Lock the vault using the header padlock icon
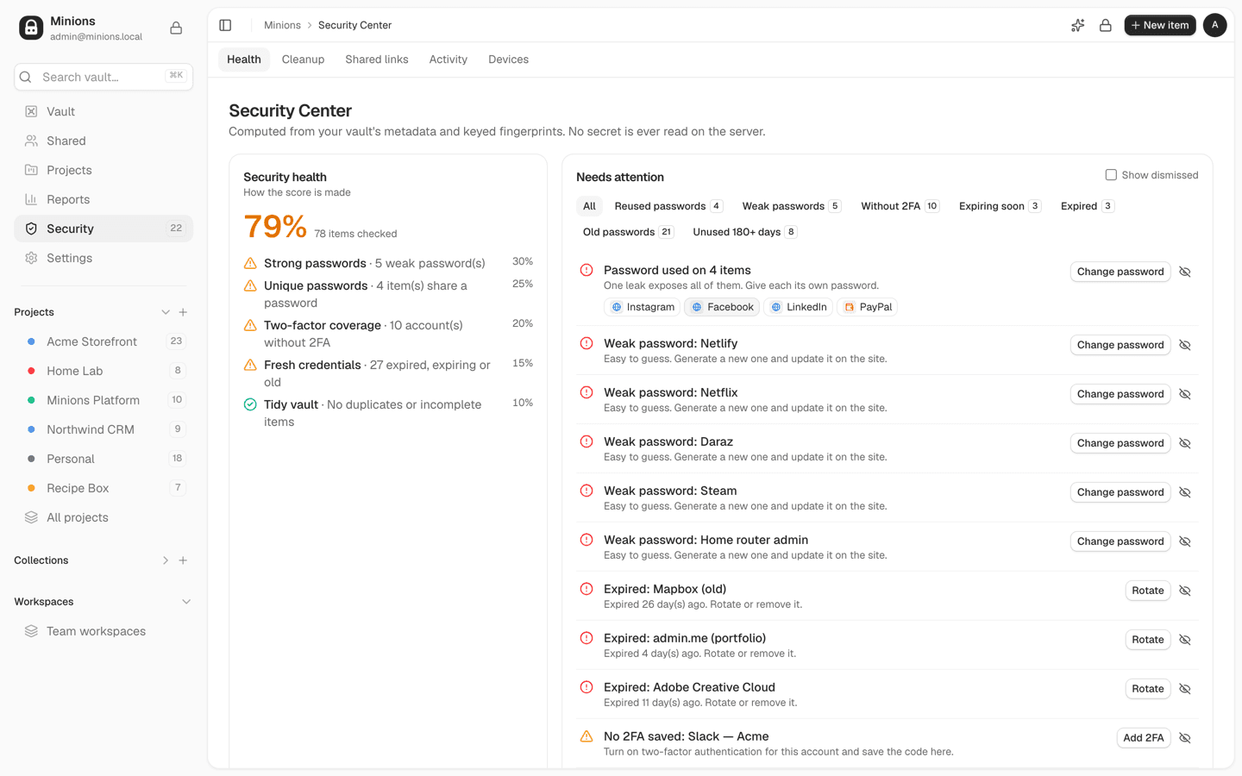1242x776 pixels. point(1105,25)
